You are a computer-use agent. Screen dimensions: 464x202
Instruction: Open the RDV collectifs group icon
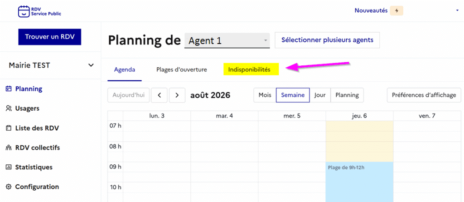tap(9, 148)
